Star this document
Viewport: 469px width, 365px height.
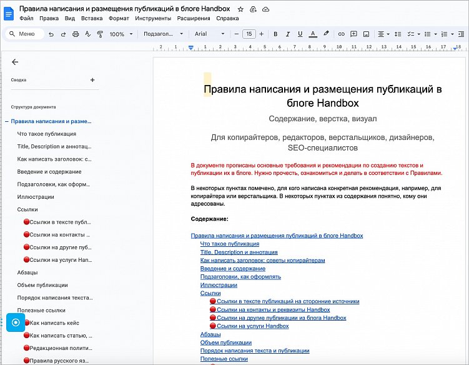pyautogui.click(x=240, y=9)
